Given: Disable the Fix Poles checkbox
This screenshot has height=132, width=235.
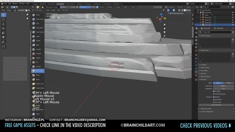Looking at the screenshot, I should [x=214, y=91].
